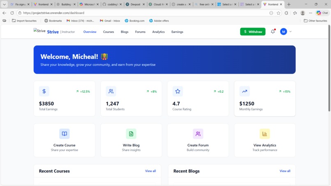Click the Recent Courses heading
Image resolution: width=331 pixels, height=186 pixels.
coord(54,171)
